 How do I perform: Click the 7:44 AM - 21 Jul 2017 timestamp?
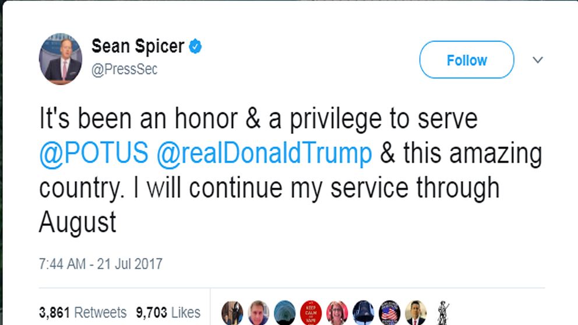tap(101, 263)
